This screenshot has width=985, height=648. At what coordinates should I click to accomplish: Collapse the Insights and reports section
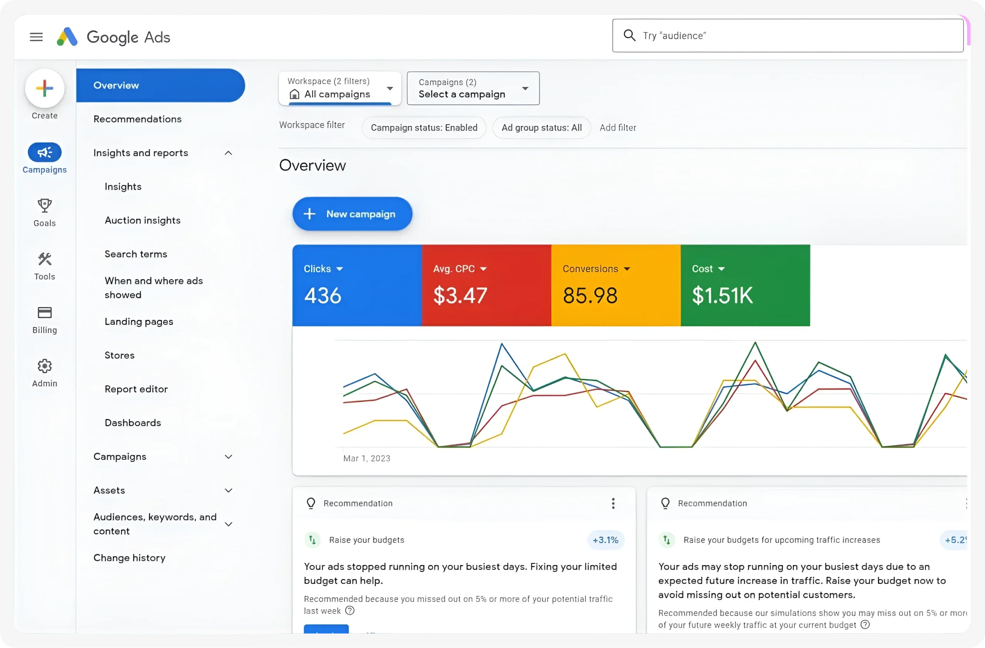click(228, 153)
